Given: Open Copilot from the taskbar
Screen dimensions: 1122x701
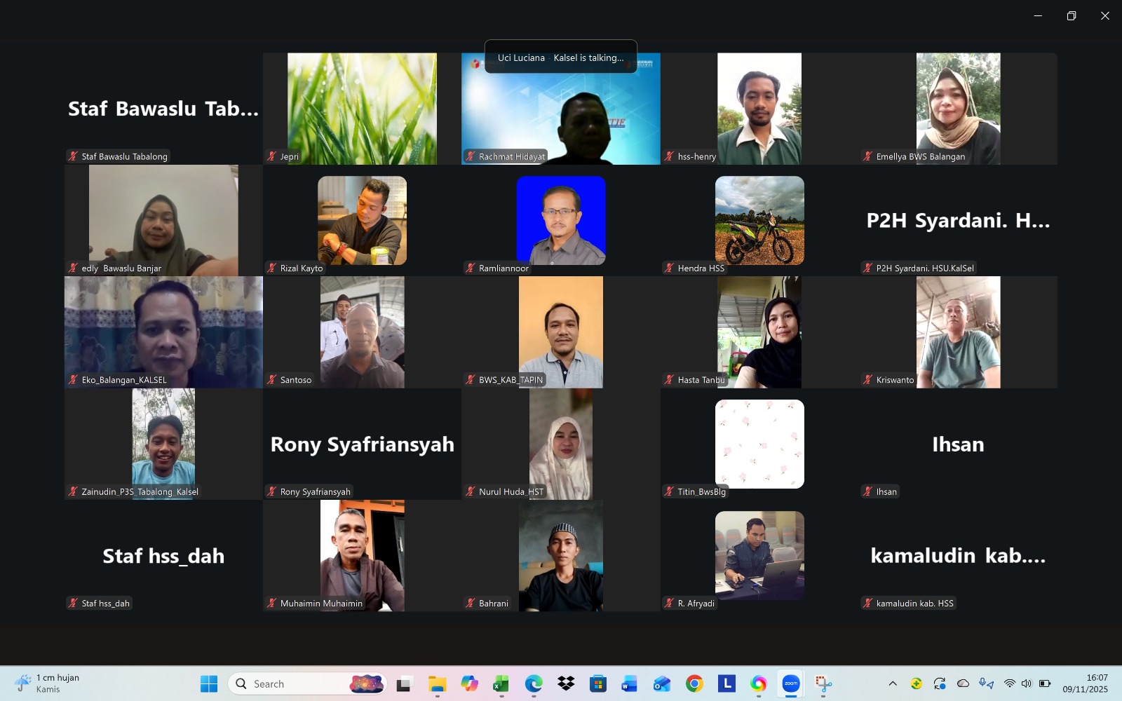Looking at the screenshot, I should (x=469, y=683).
